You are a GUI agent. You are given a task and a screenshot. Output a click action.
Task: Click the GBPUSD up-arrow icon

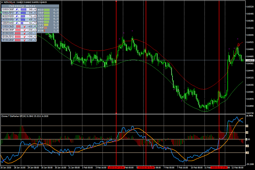click(x=17, y=23)
